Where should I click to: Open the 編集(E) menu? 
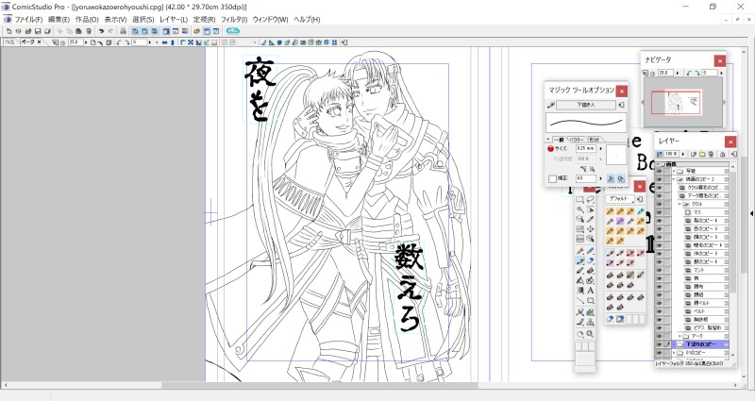[x=59, y=19]
